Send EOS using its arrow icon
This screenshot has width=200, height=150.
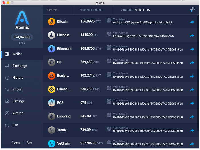192,103
